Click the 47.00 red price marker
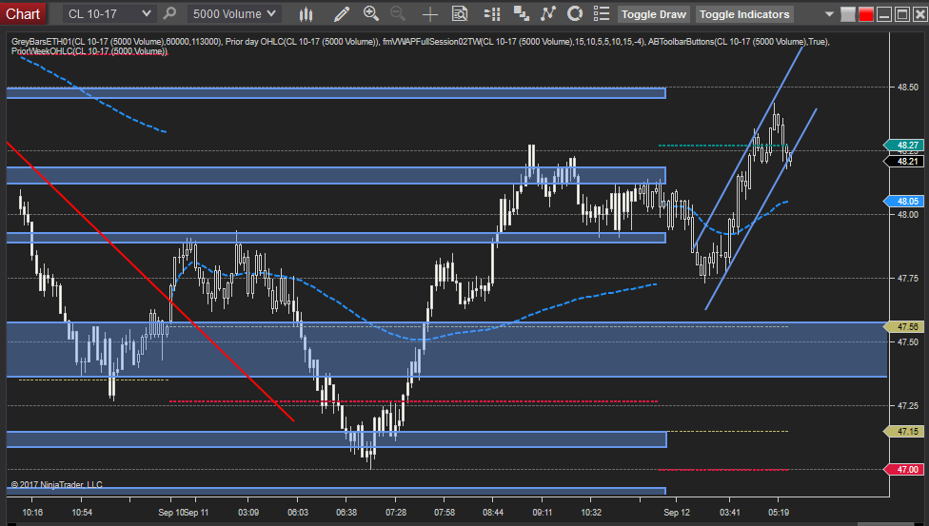Viewport: 929px width, 526px height. [x=903, y=470]
